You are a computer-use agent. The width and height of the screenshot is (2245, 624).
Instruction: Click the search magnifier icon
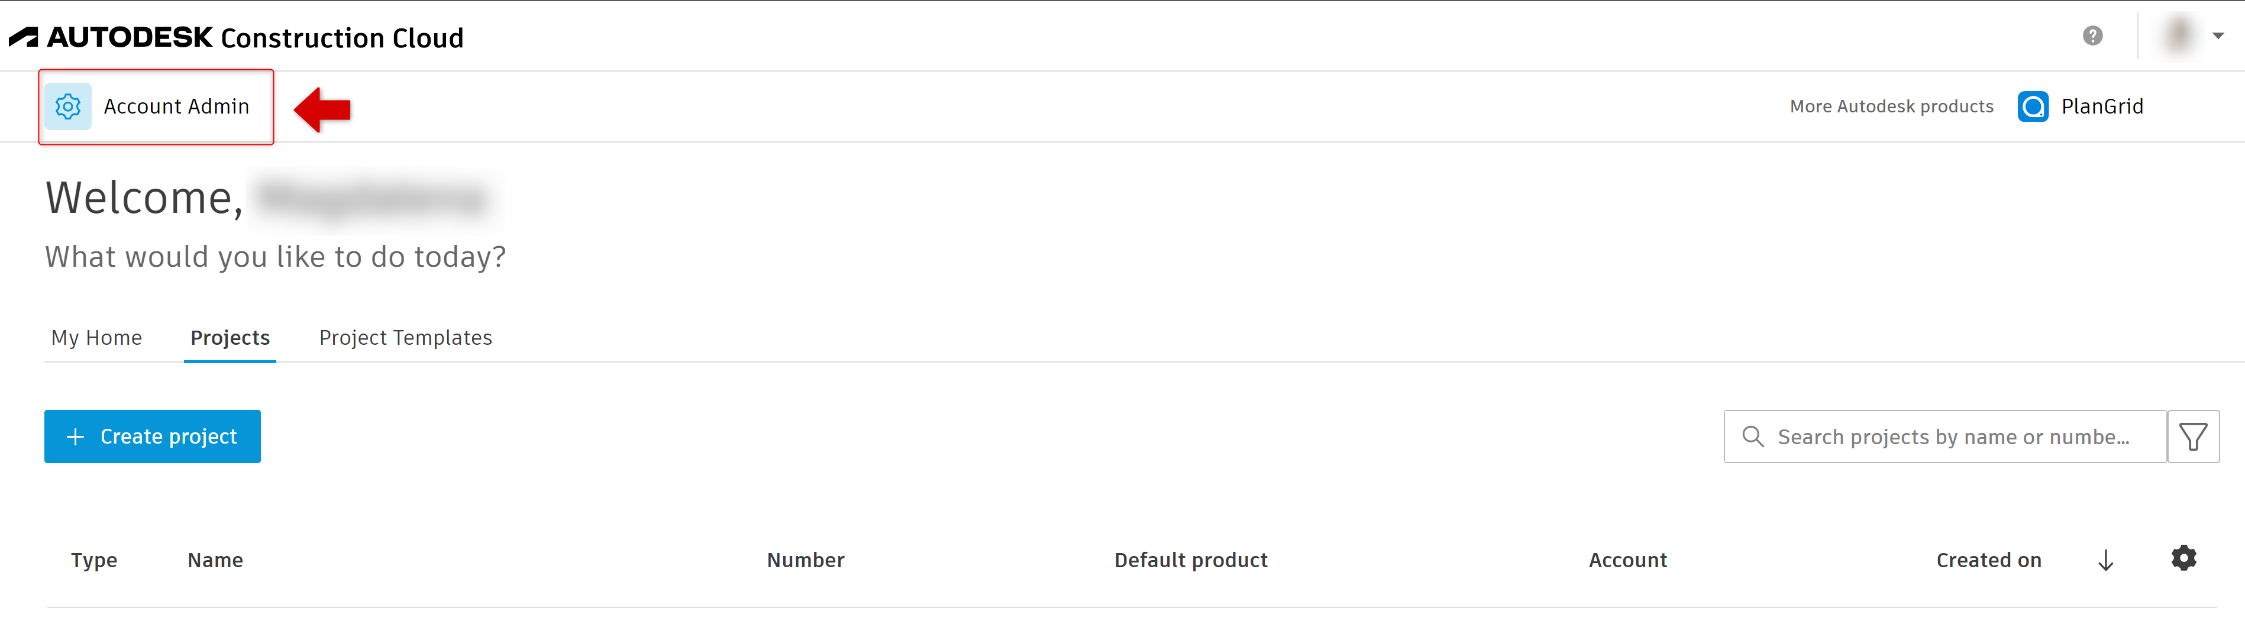[x=1753, y=437]
